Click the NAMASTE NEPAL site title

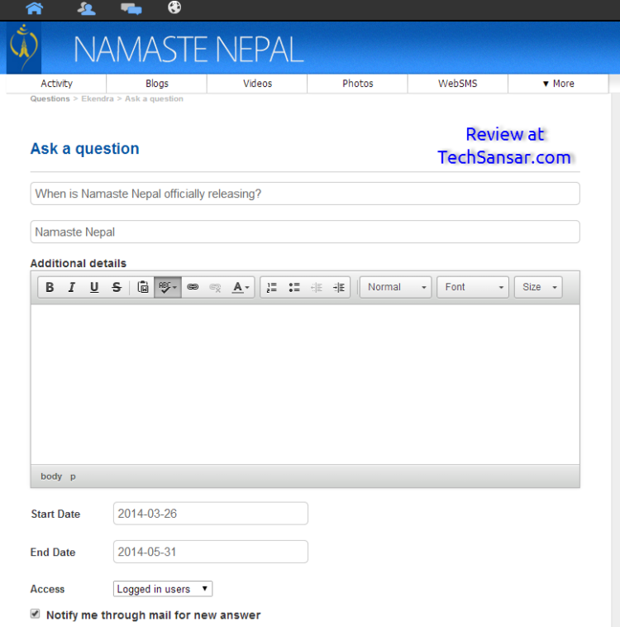pyautogui.click(x=188, y=49)
